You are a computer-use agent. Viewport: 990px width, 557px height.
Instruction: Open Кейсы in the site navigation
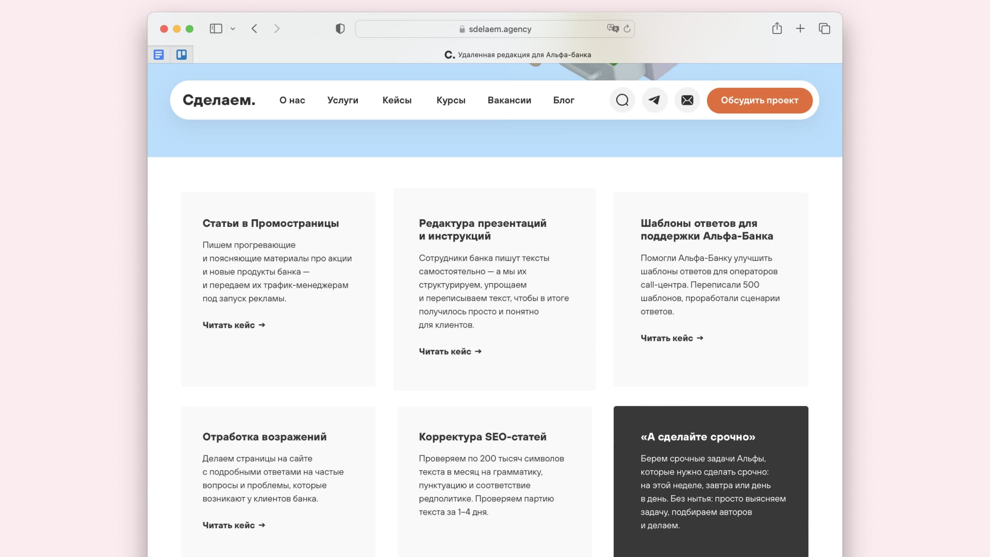click(x=397, y=100)
